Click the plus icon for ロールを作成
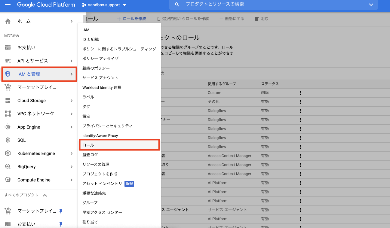 pos(119,19)
